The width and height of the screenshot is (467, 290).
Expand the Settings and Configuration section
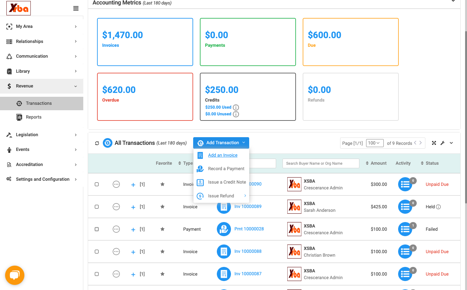click(x=42, y=179)
